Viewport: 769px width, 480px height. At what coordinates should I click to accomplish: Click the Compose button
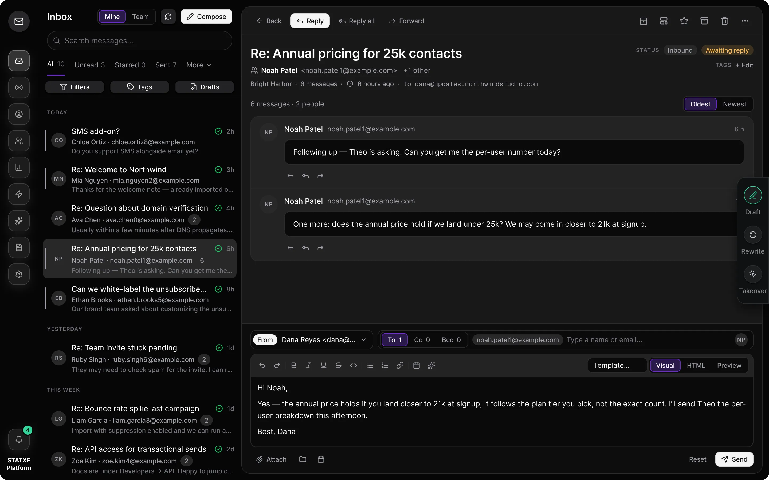(x=206, y=17)
